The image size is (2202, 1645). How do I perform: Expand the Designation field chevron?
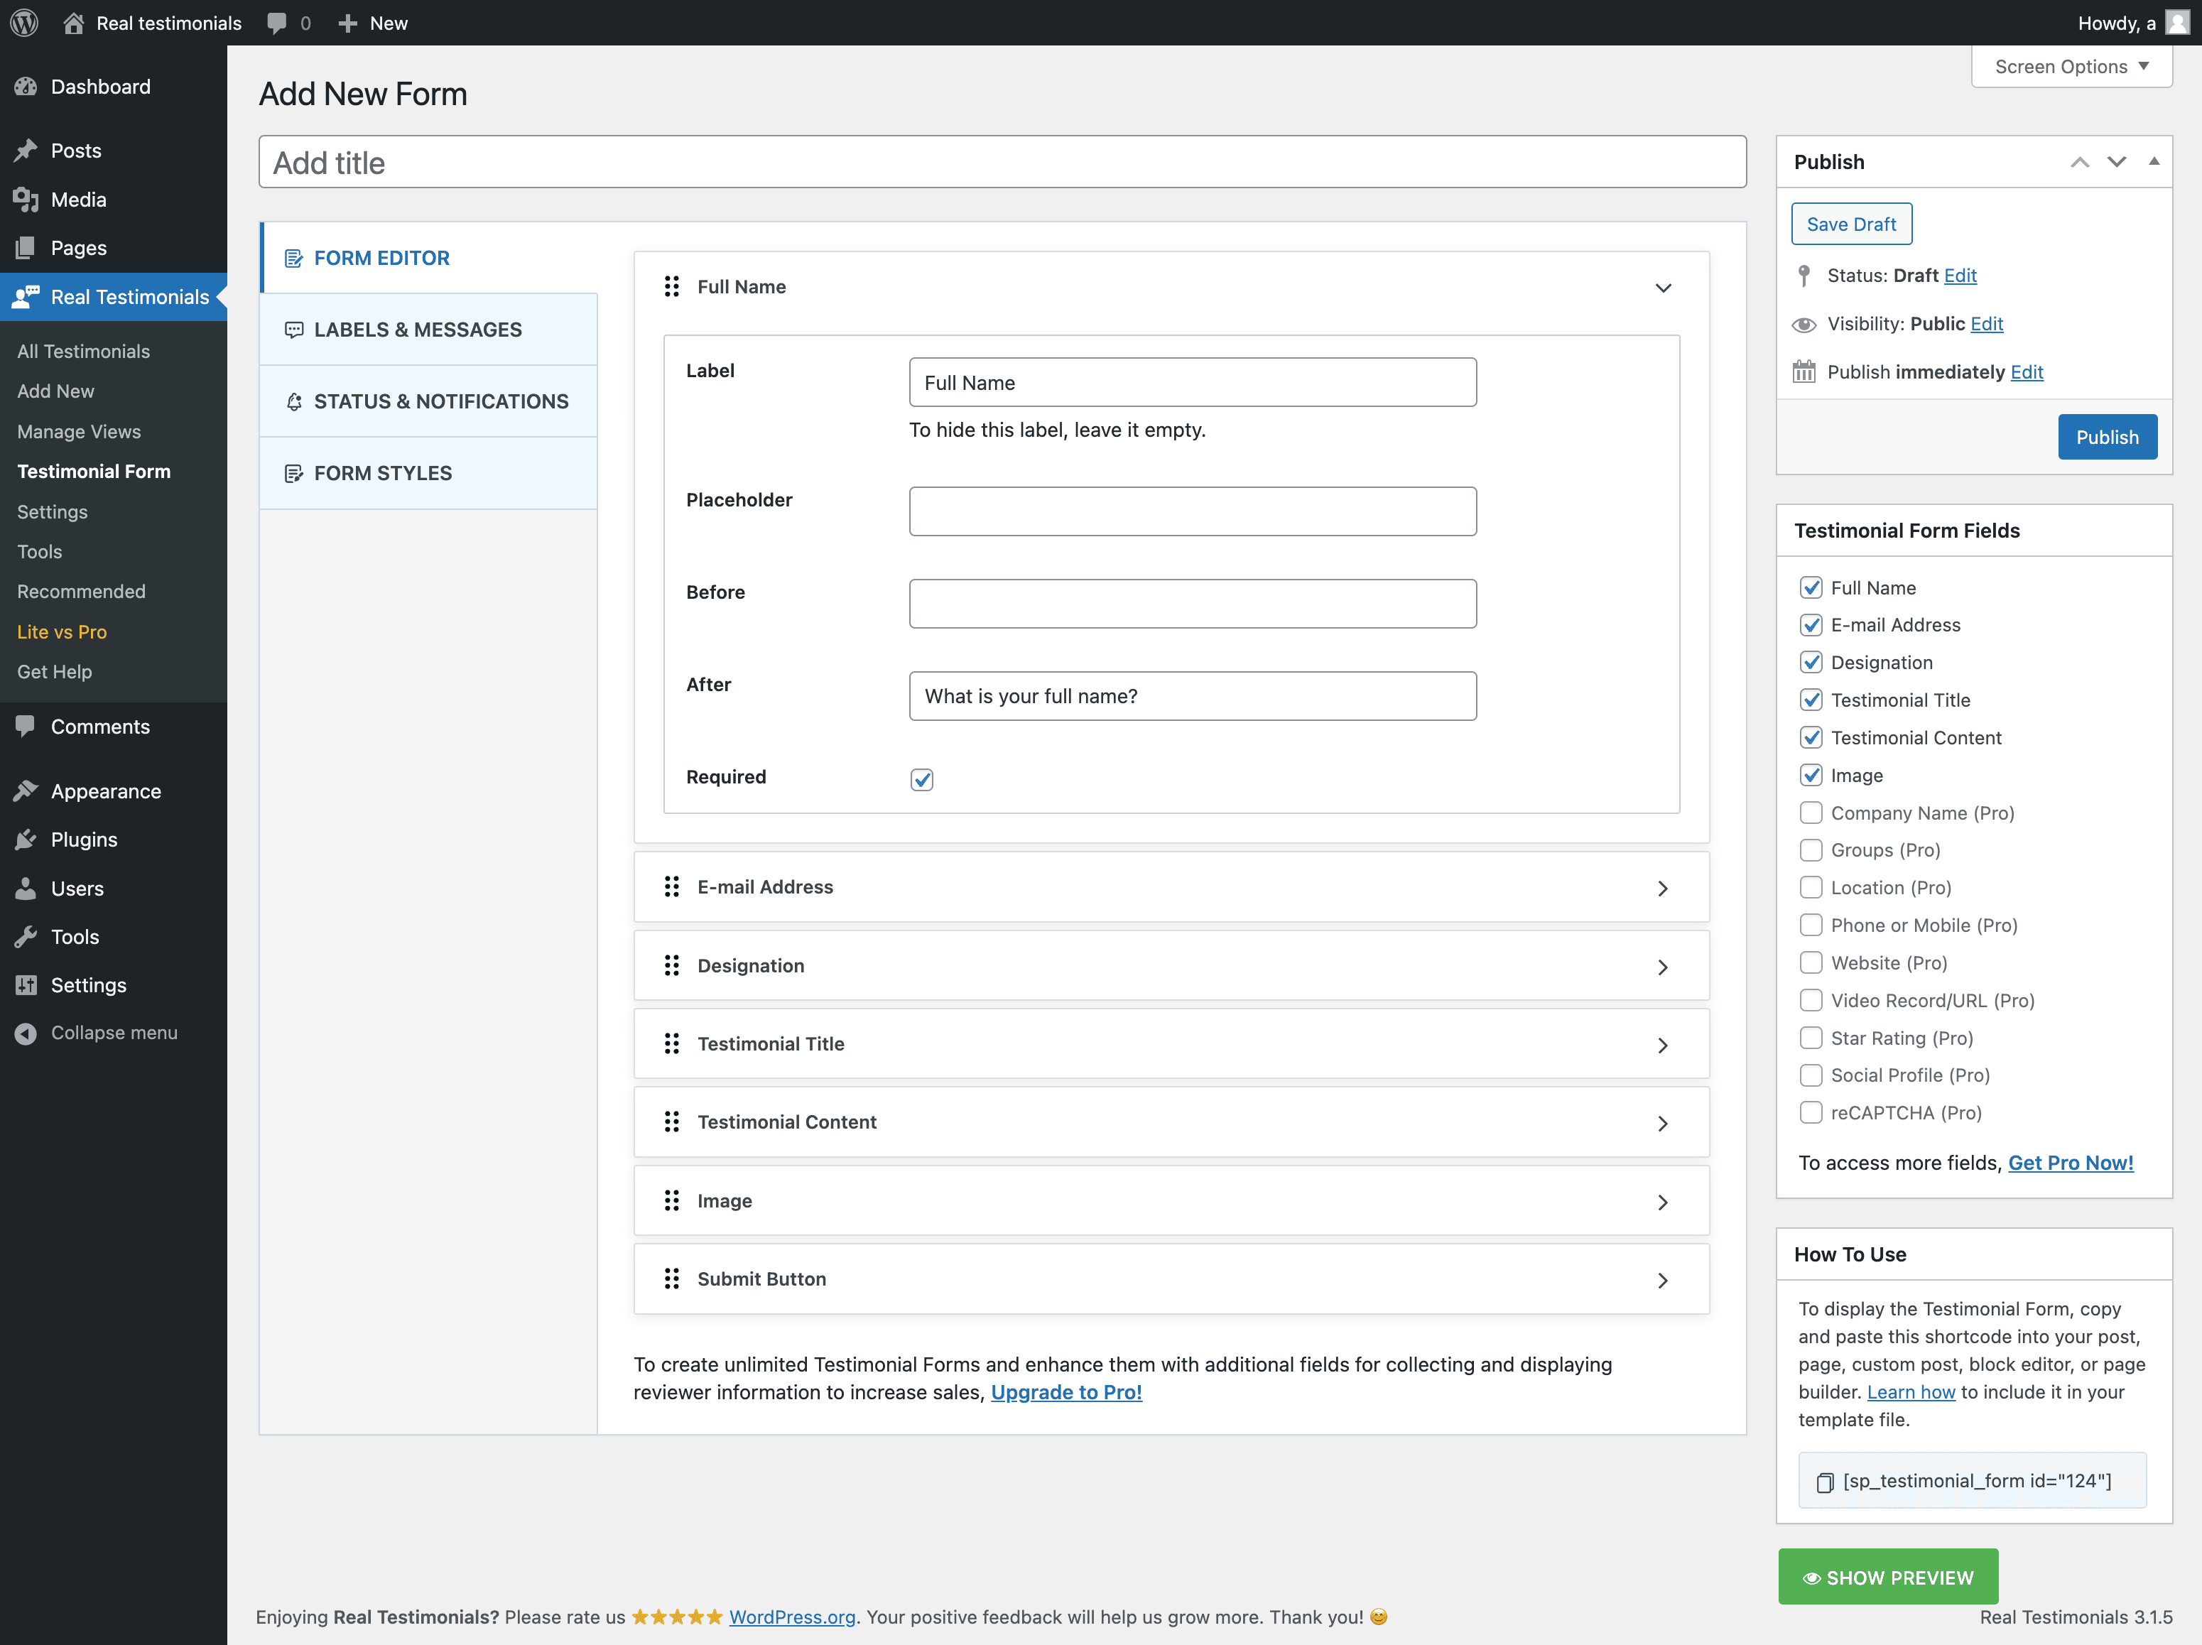tap(1662, 967)
